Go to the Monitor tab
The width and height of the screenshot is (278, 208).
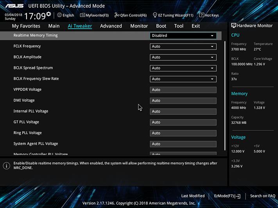click(x=139, y=26)
